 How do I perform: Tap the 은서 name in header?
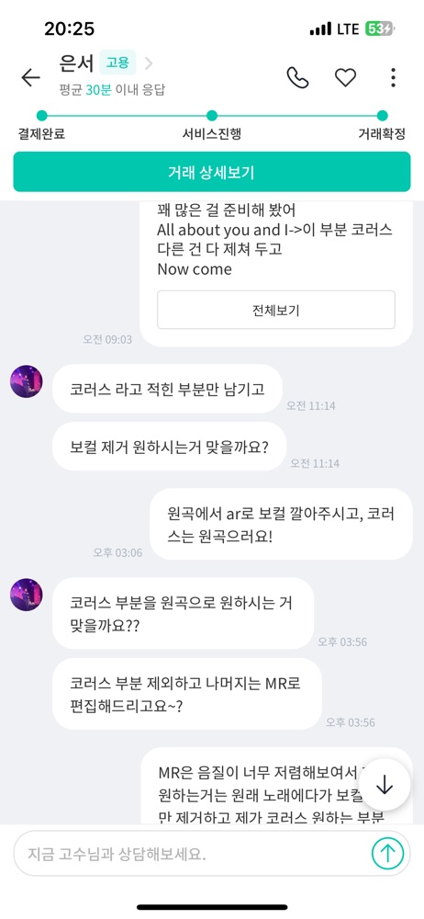[77, 62]
